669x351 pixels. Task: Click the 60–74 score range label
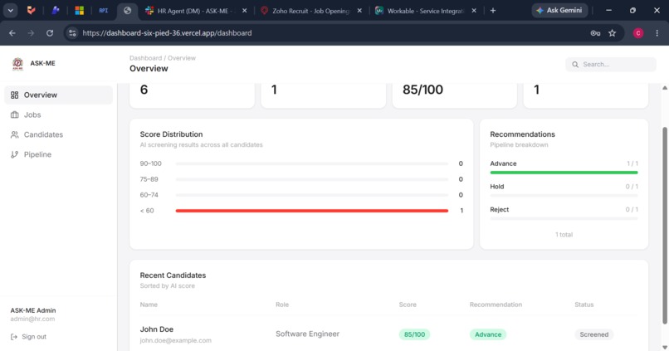149,195
